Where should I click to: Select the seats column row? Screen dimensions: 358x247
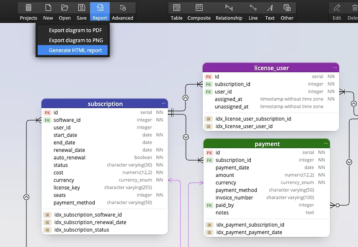tap(105, 195)
